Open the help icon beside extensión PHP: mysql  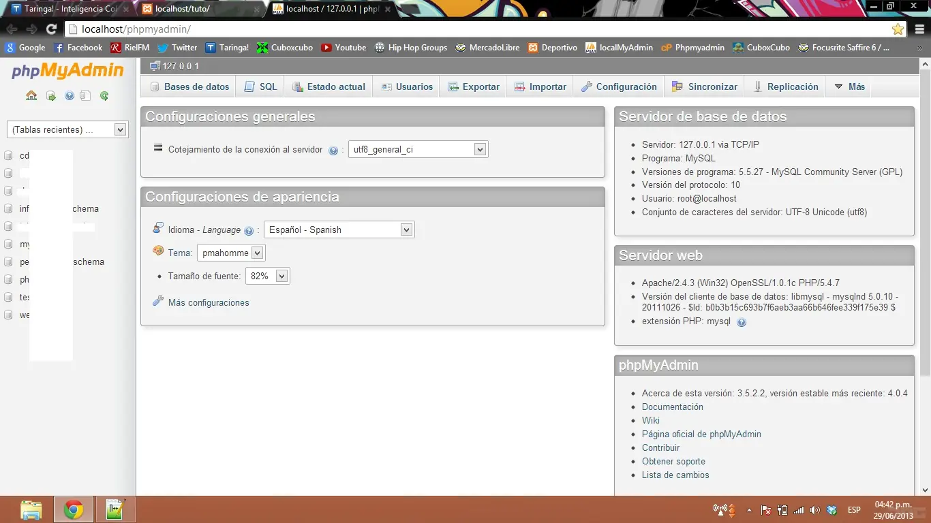742,322
